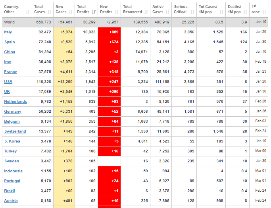271x208 pixels.
Task: Open the China country link
Action: 10,52
